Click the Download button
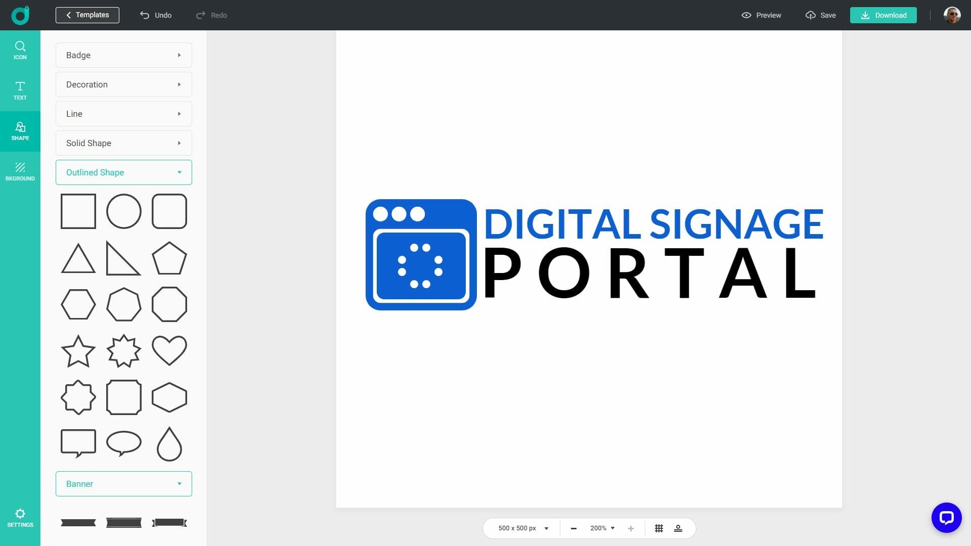The image size is (971, 546). (883, 15)
